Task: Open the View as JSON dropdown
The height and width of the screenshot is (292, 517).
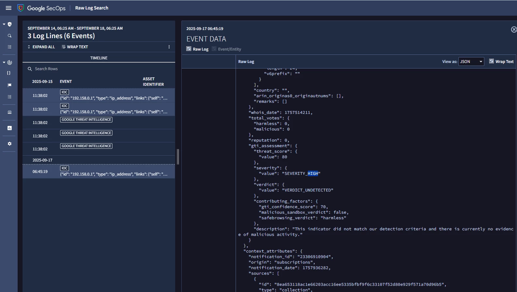Action: 471,61
